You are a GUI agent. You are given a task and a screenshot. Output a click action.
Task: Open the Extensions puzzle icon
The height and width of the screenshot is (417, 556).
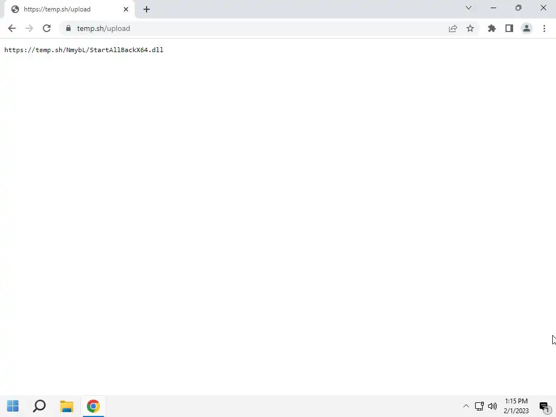pyautogui.click(x=492, y=28)
